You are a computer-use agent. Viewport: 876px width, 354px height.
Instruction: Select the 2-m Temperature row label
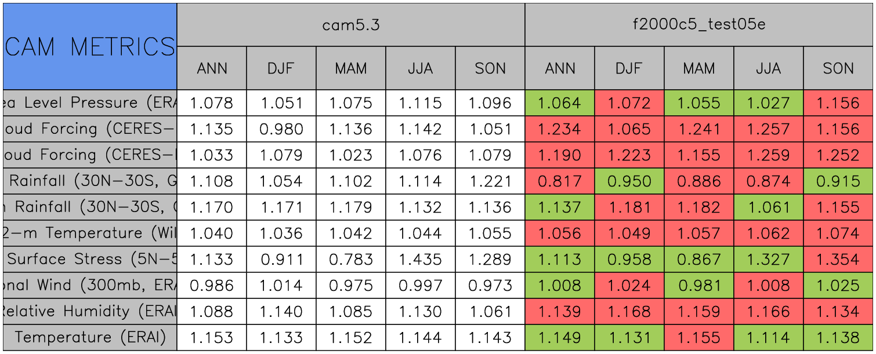tap(90, 233)
